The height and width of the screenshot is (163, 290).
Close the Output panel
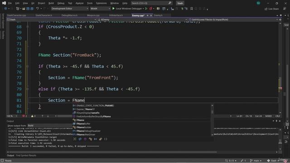(280, 121)
